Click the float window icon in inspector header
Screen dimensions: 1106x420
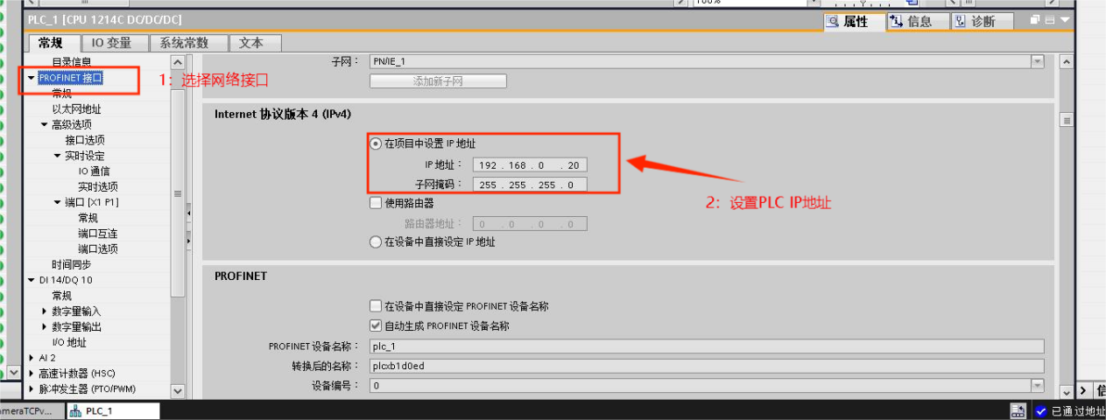pos(1035,19)
